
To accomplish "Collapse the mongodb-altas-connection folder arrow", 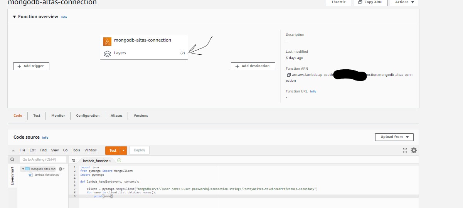I will click(23, 169).
